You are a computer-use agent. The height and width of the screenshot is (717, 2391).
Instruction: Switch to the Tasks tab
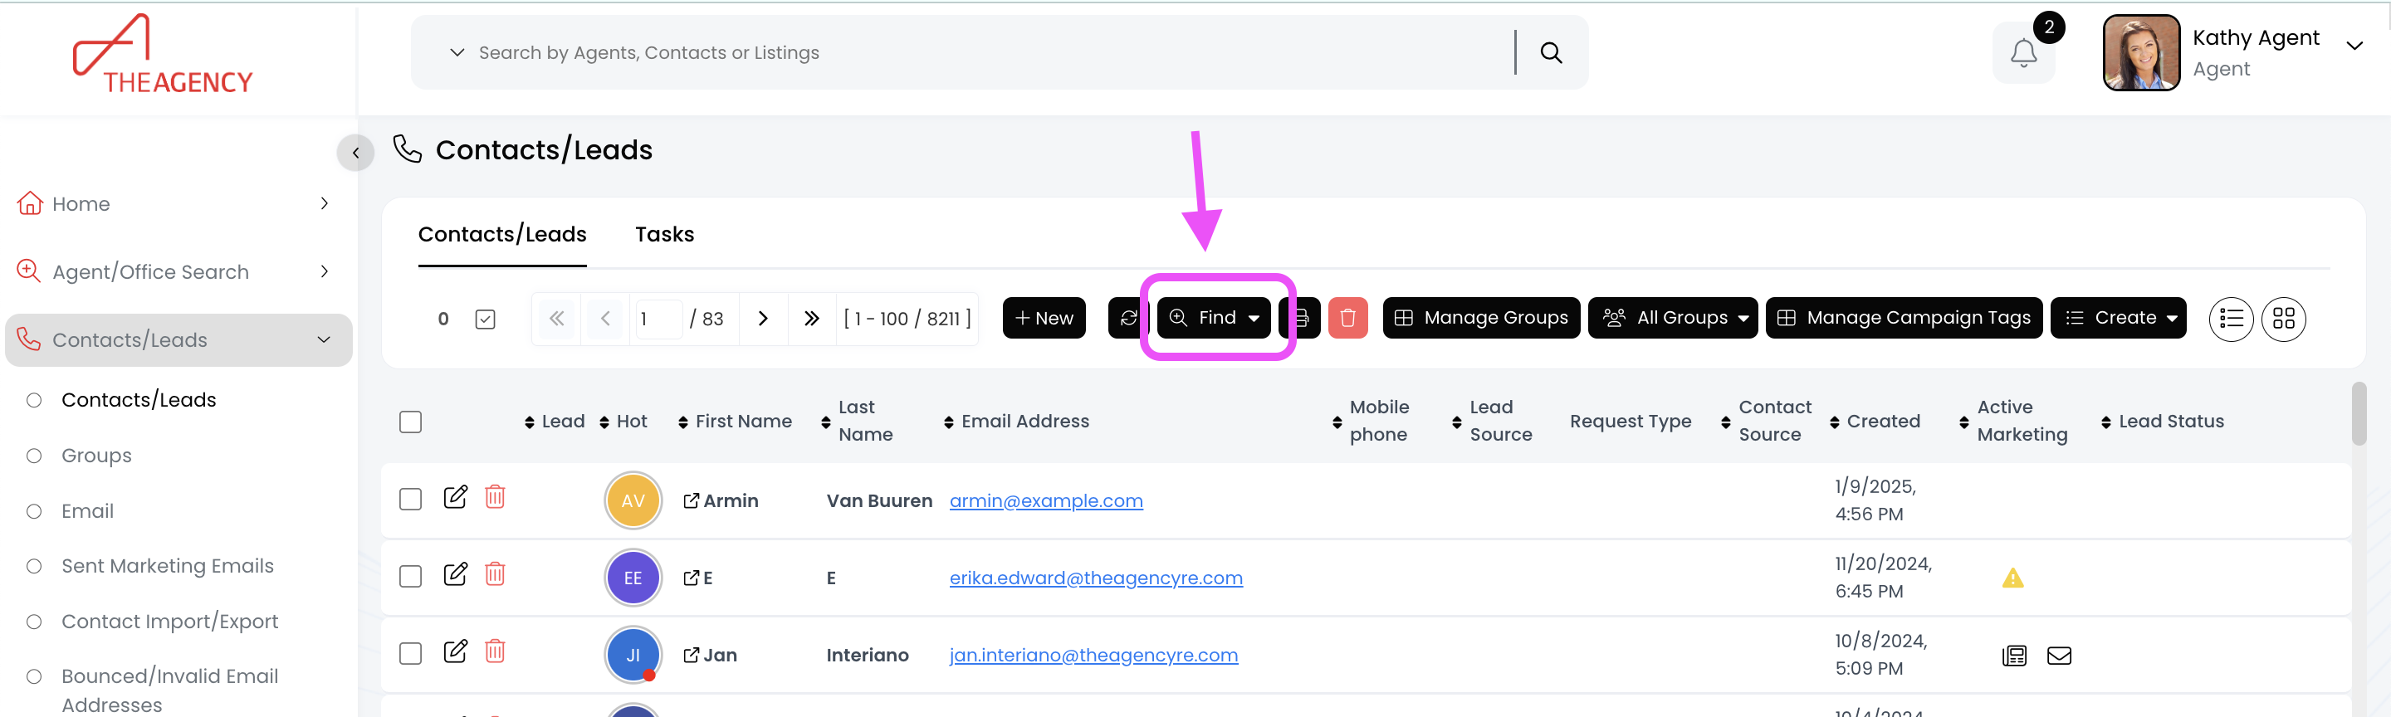pyautogui.click(x=664, y=235)
